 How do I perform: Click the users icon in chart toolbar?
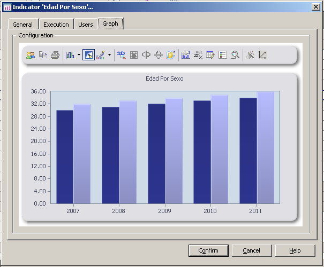tap(31, 55)
